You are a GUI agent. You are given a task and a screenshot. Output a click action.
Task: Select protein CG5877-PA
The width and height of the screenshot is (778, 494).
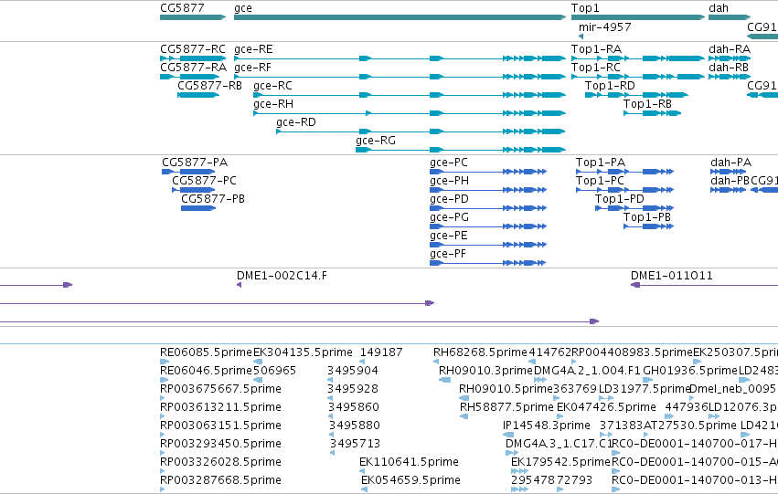tap(188, 172)
